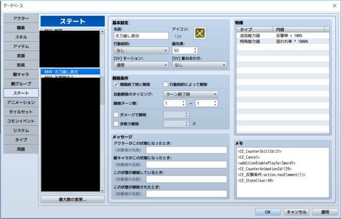The image size is (341, 219).
Task: Increase maximum 継続ターン数 value
Action: pyautogui.click(x=215, y=102)
